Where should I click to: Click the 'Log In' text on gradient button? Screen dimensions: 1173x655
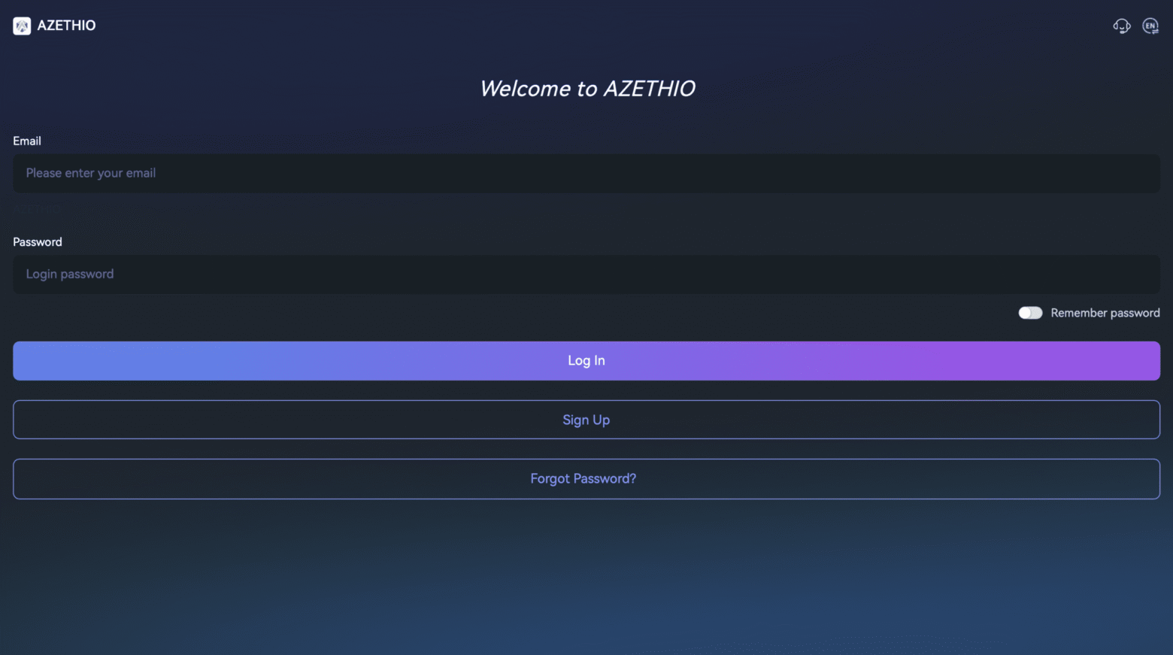click(586, 361)
